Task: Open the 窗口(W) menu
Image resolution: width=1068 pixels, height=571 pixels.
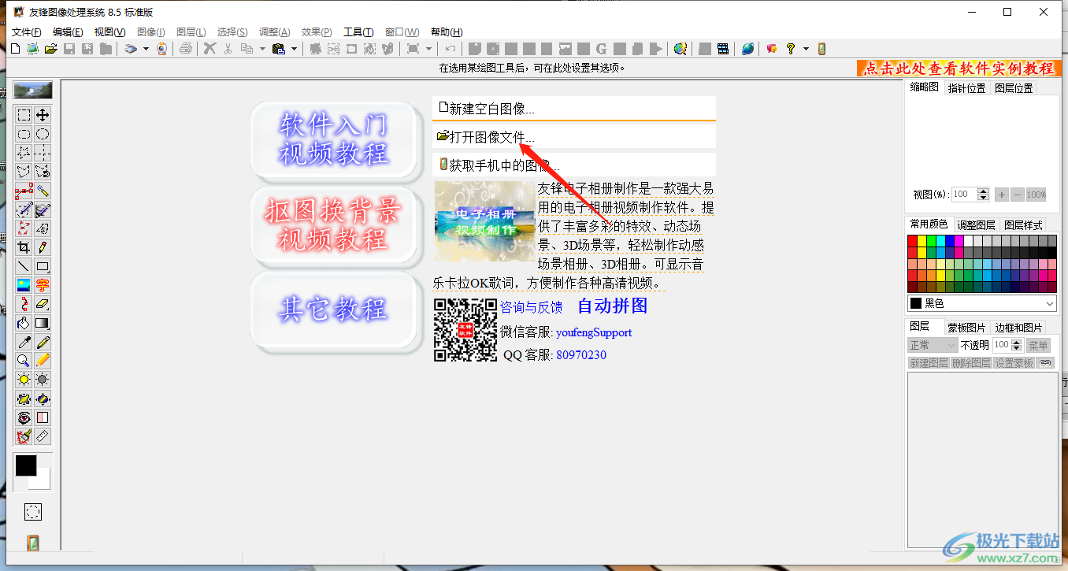Action: tap(402, 32)
